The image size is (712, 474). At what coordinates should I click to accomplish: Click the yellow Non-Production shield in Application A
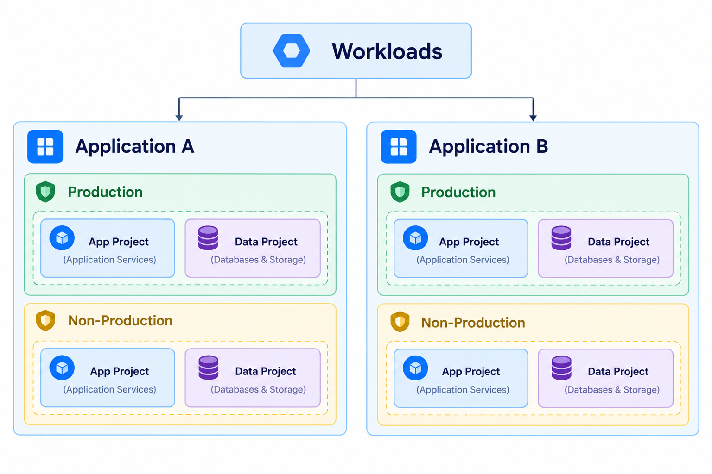(x=45, y=321)
